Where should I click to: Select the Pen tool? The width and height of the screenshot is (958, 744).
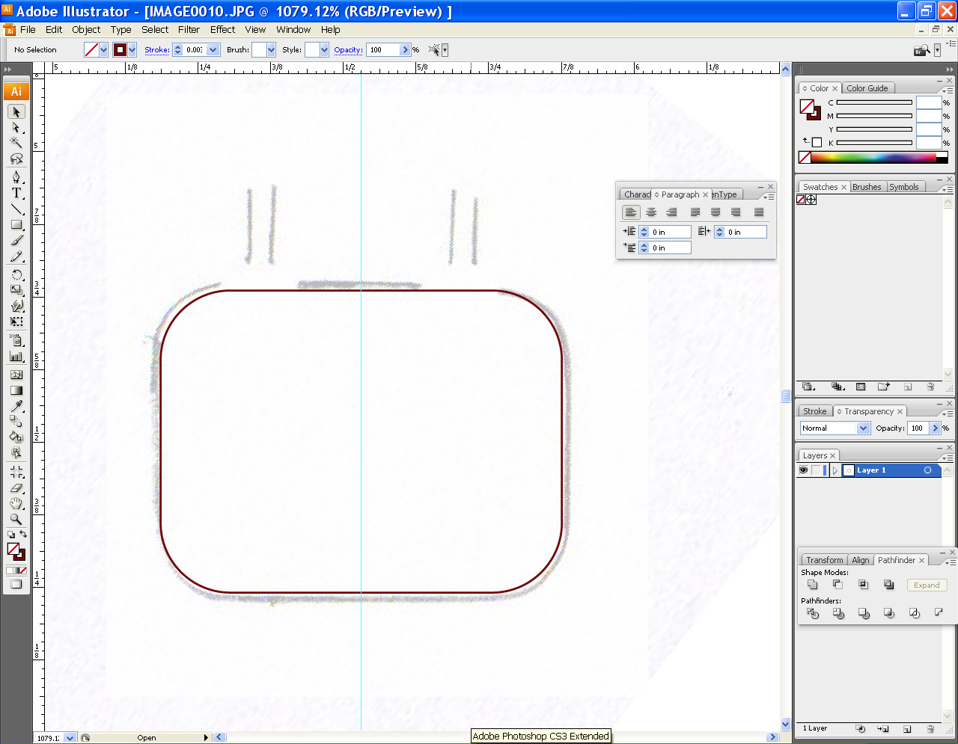tap(16, 176)
